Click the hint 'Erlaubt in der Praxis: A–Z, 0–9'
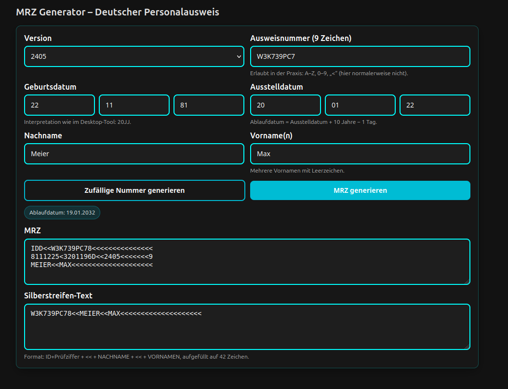Viewport: 508px width, 389px height. (329, 74)
